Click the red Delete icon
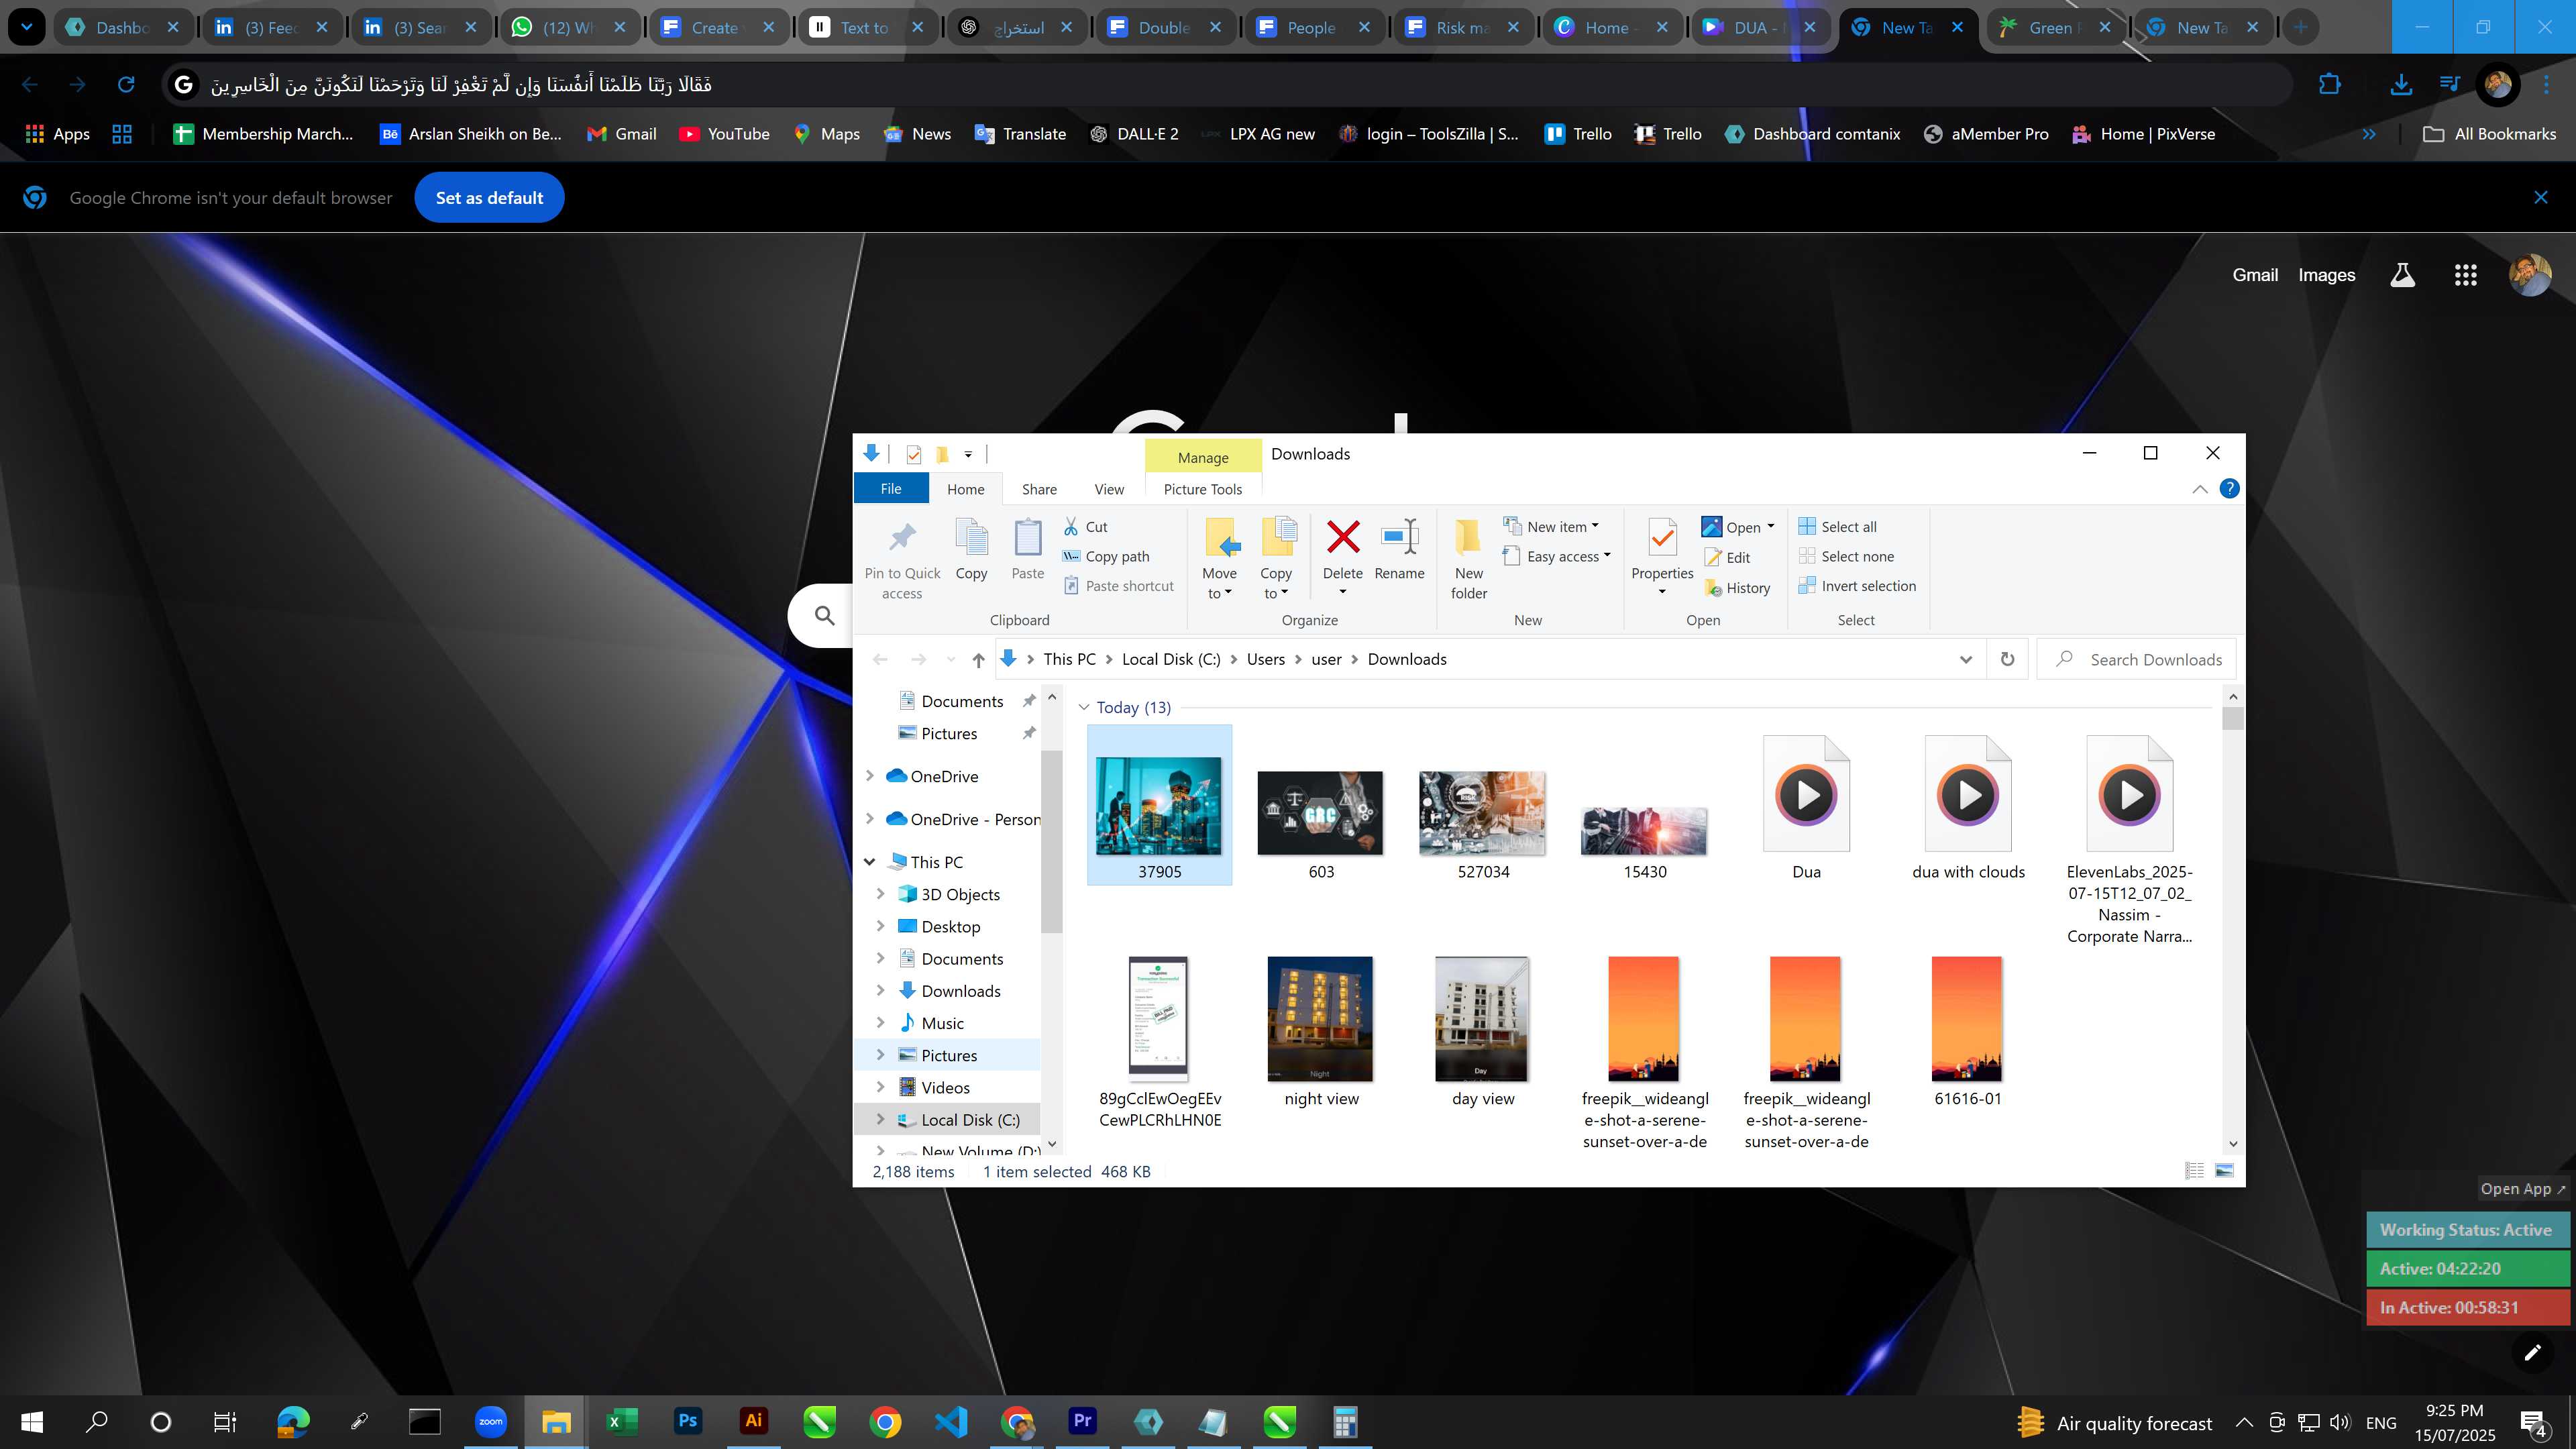This screenshot has width=2576, height=1449. pyautogui.click(x=1343, y=537)
